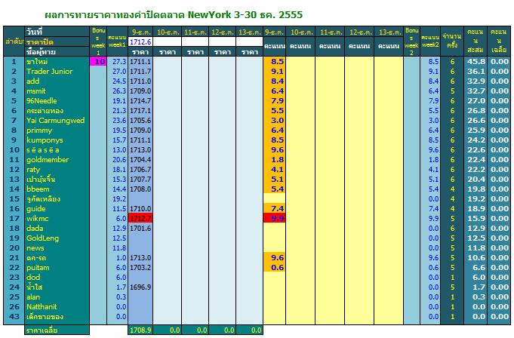Select the name s ē a s ē a

pos(42,150)
